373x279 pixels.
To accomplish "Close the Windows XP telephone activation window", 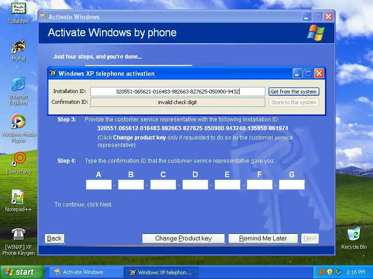I will tap(319, 73).
